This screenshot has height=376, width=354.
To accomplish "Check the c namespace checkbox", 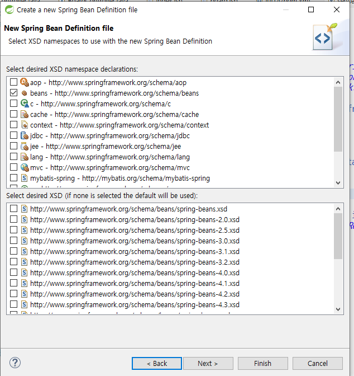I will pyautogui.click(x=13, y=103).
